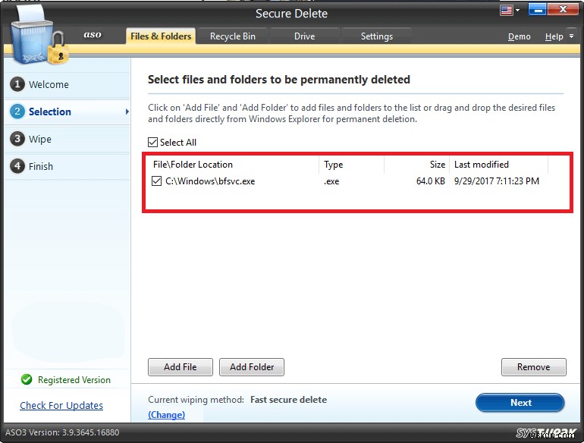The height and width of the screenshot is (443, 584).
Task: Click the Add Folder button
Action: [252, 367]
